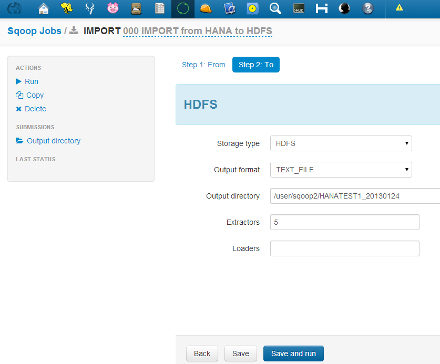Open the blue document viewer icon
Screen dimensions: 440x364
(x=230, y=8)
